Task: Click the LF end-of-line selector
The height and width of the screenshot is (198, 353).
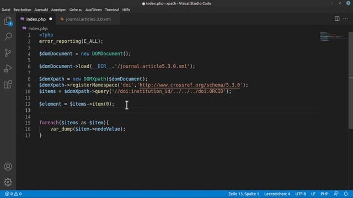Action: tap(313, 194)
